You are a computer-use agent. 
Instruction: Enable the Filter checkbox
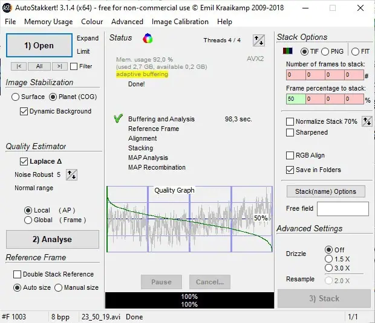tap(74, 66)
